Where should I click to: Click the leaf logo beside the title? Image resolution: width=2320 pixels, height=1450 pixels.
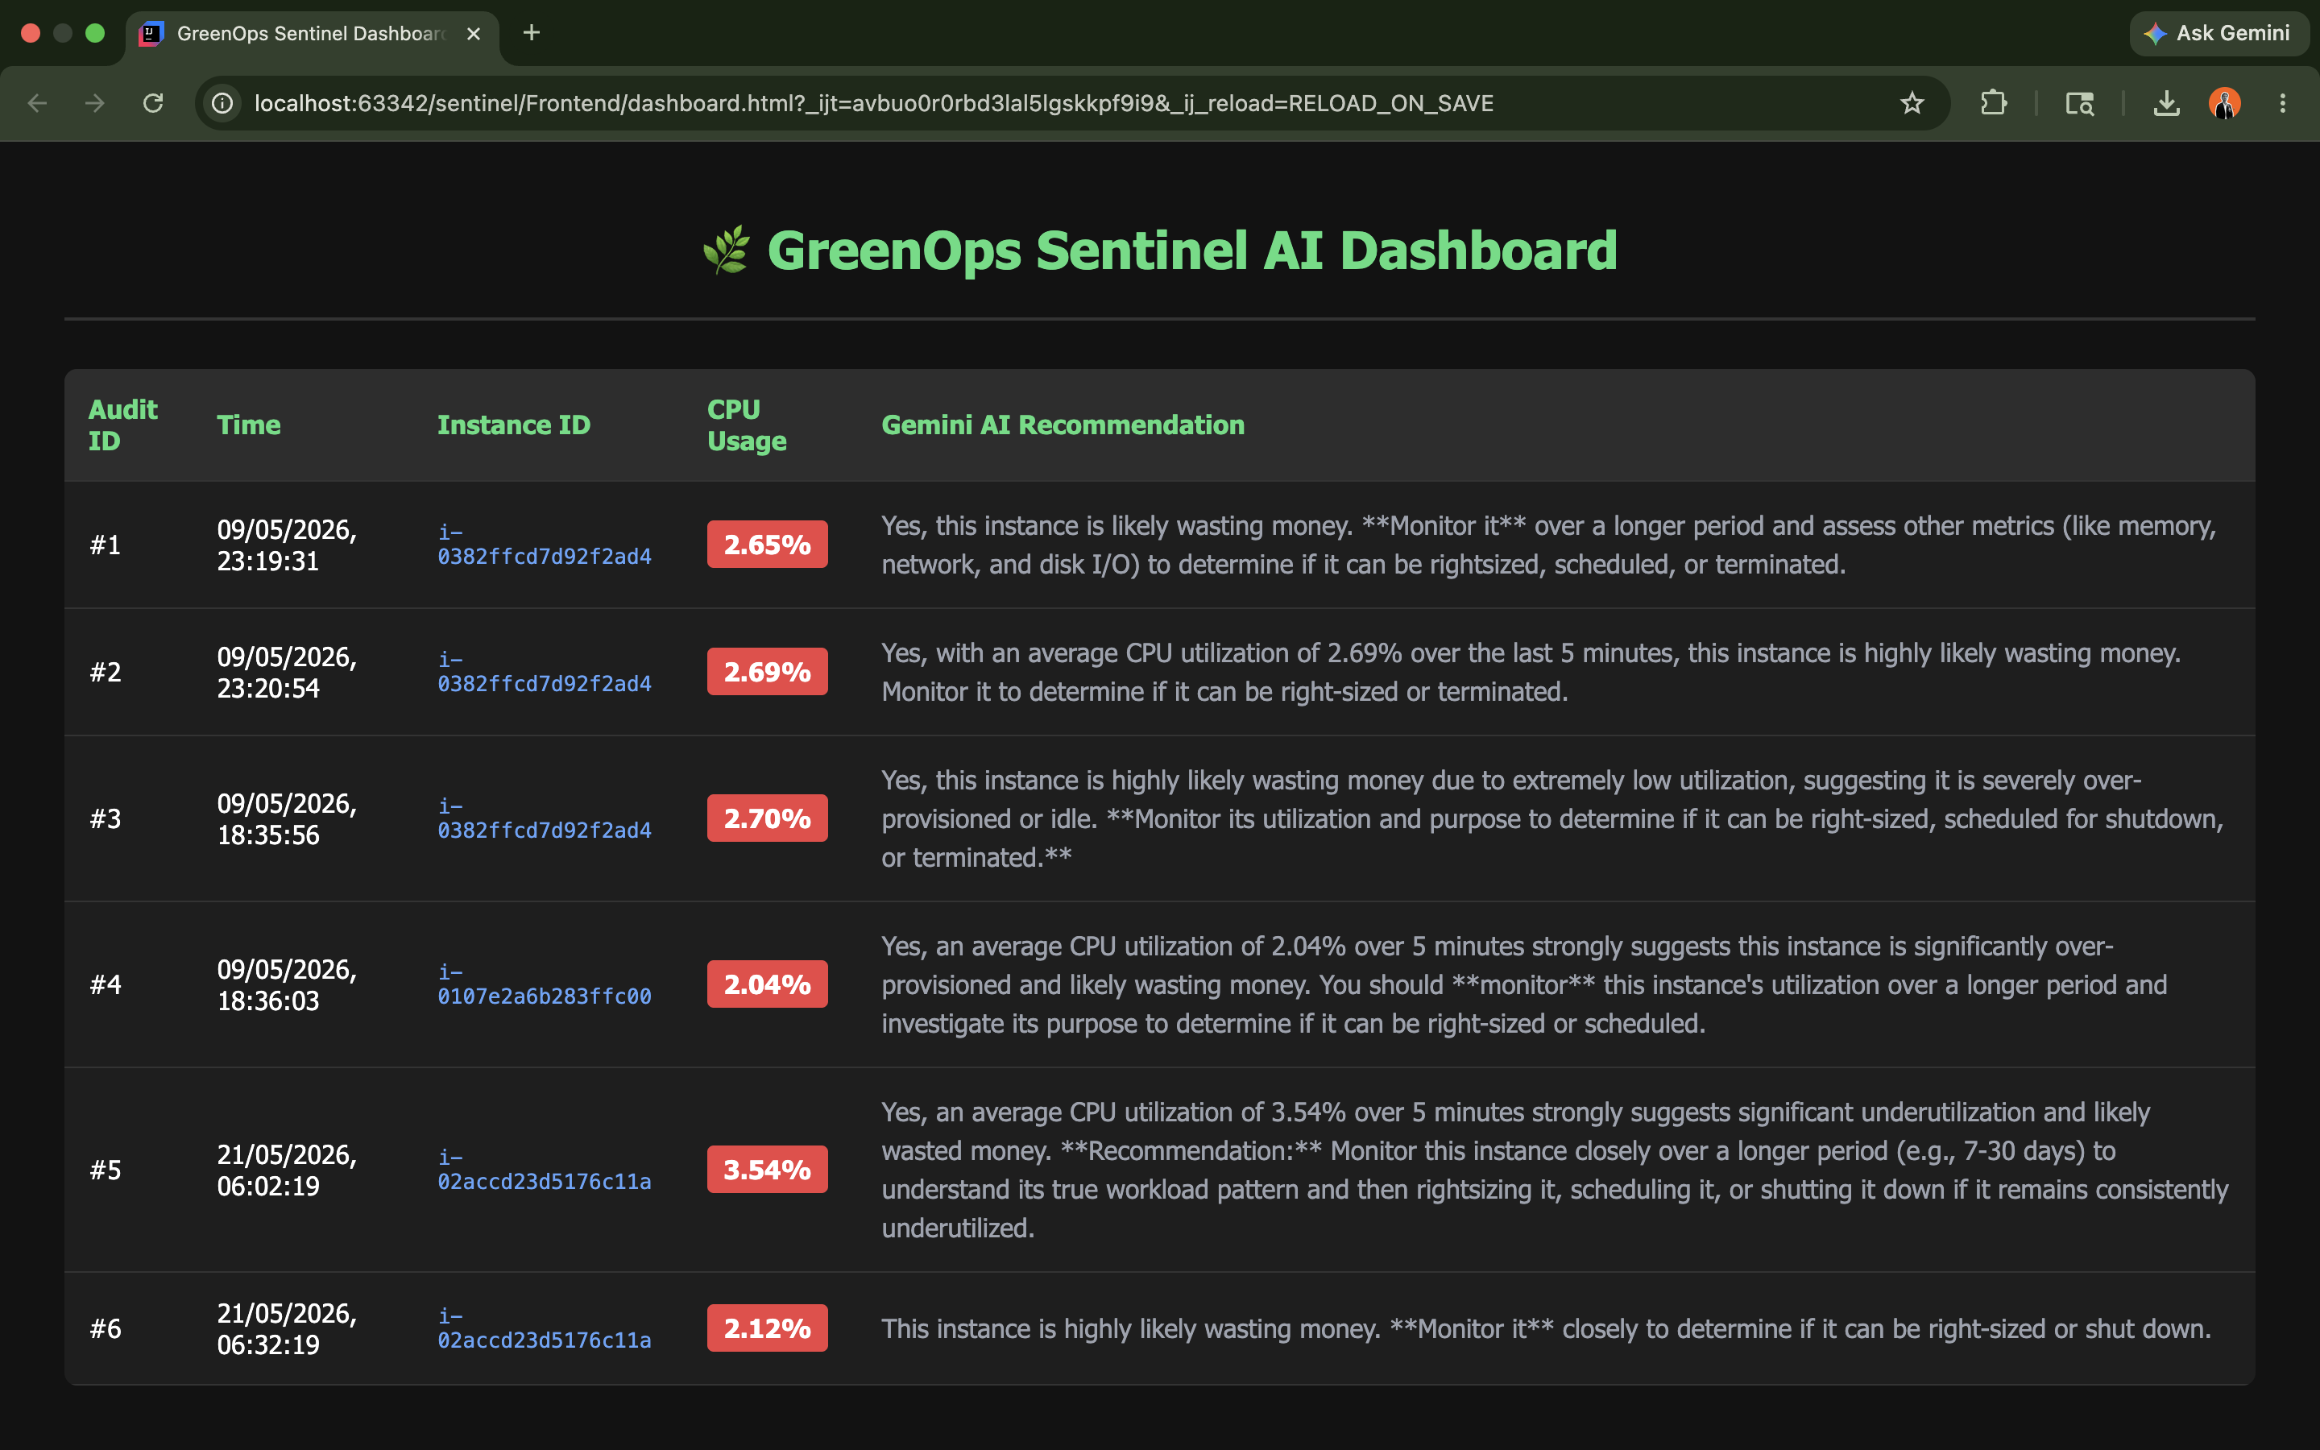(x=726, y=251)
